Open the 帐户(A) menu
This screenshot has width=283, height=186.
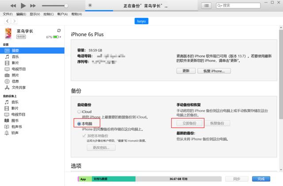click(62, 14)
